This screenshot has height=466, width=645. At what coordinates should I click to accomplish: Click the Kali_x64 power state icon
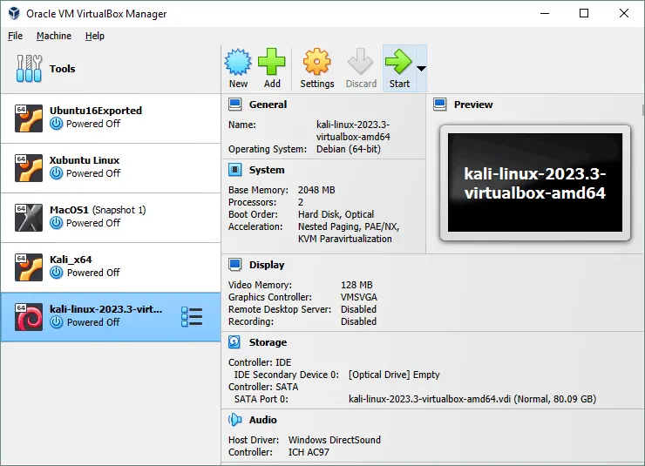tap(57, 273)
